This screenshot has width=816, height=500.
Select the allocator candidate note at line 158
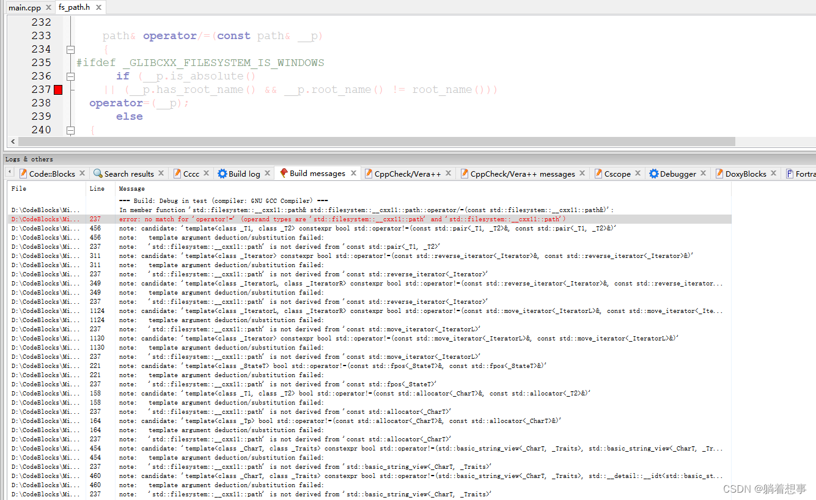pyautogui.click(x=369, y=393)
